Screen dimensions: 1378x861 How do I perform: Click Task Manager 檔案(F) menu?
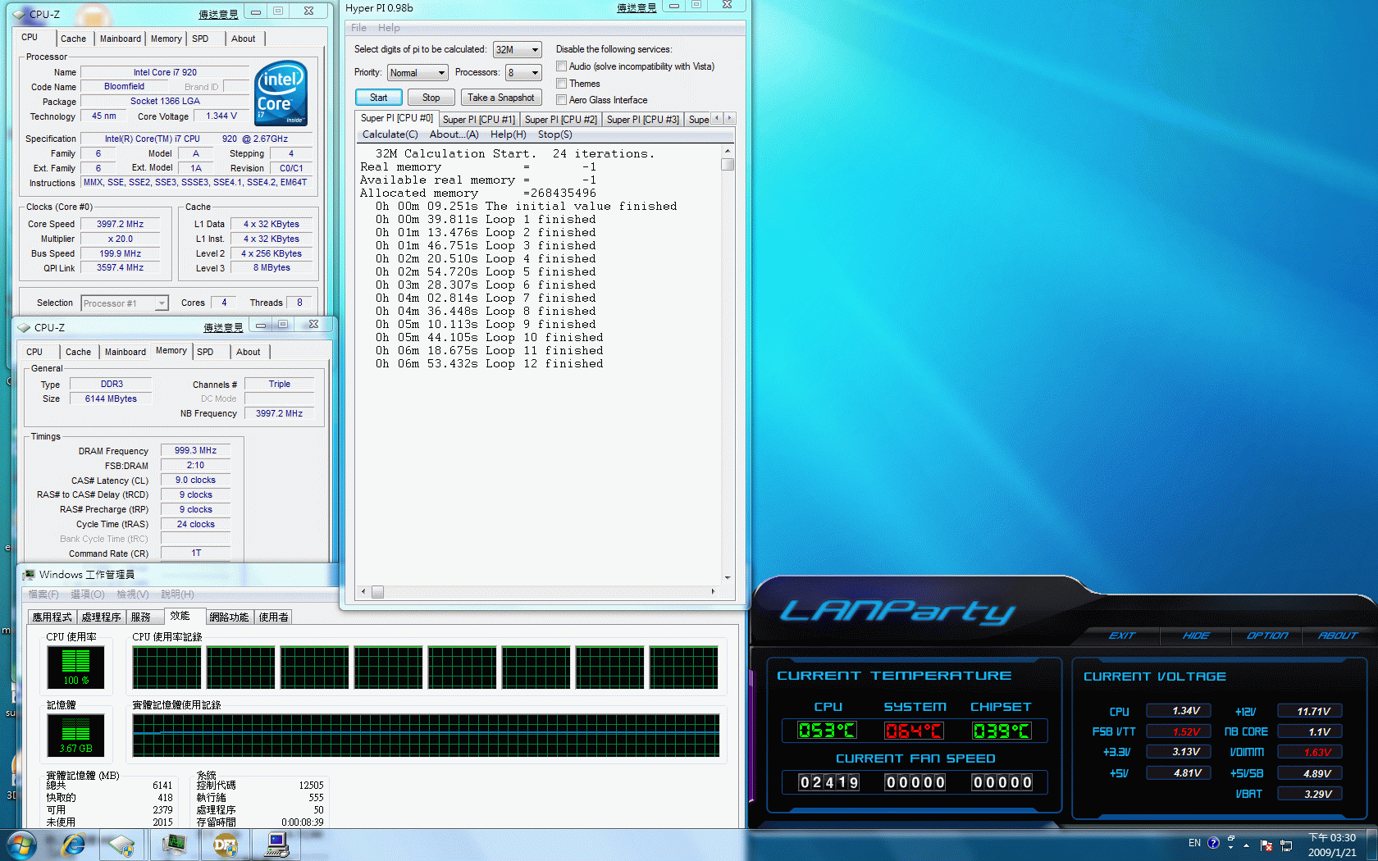(43, 594)
